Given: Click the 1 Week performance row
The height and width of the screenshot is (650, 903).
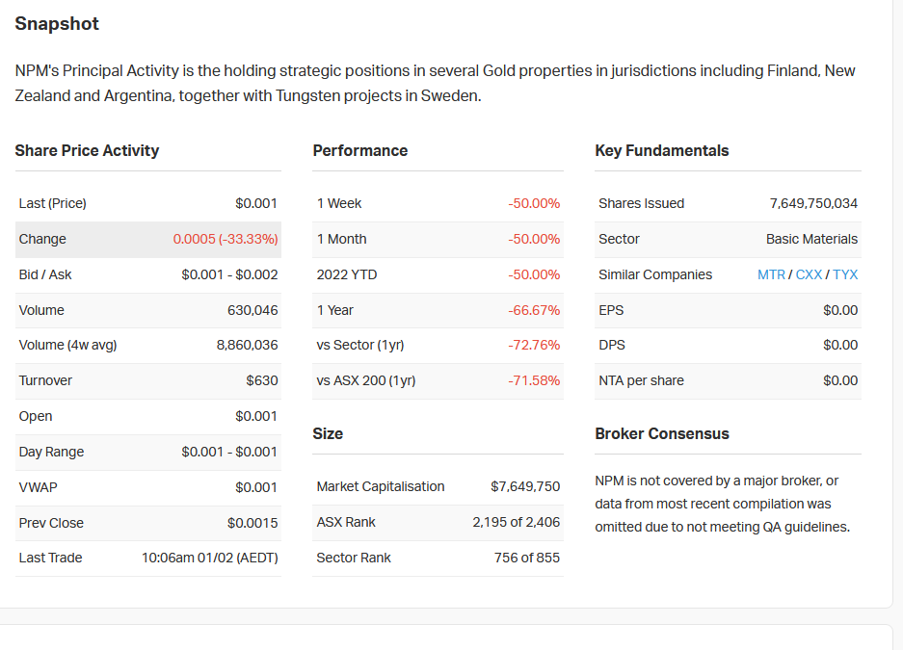Looking at the screenshot, I should [x=438, y=203].
